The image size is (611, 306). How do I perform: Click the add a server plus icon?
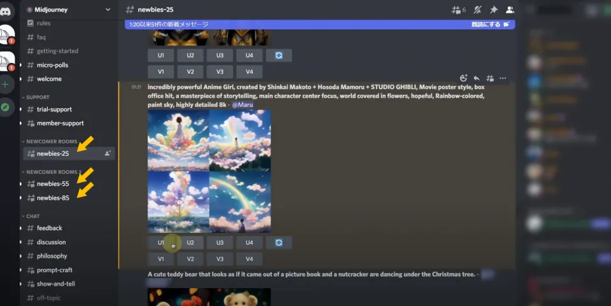pos(6,85)
